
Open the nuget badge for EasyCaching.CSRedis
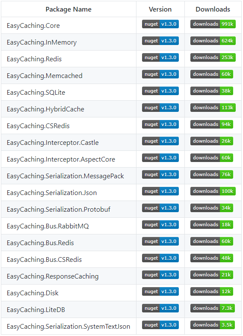pos(160,124)
